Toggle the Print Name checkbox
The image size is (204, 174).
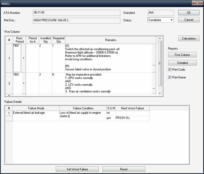170,77
